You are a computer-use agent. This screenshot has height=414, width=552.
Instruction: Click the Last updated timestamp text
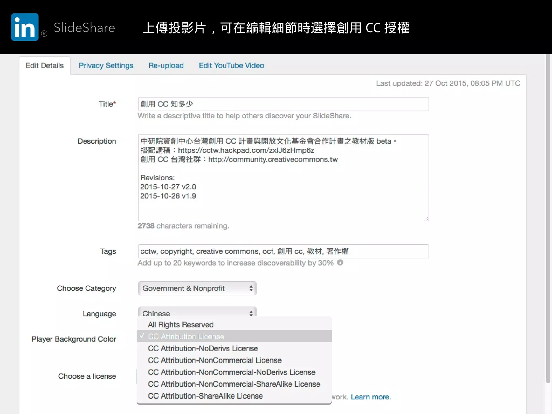pyautogui.click(x=448, y=83)
